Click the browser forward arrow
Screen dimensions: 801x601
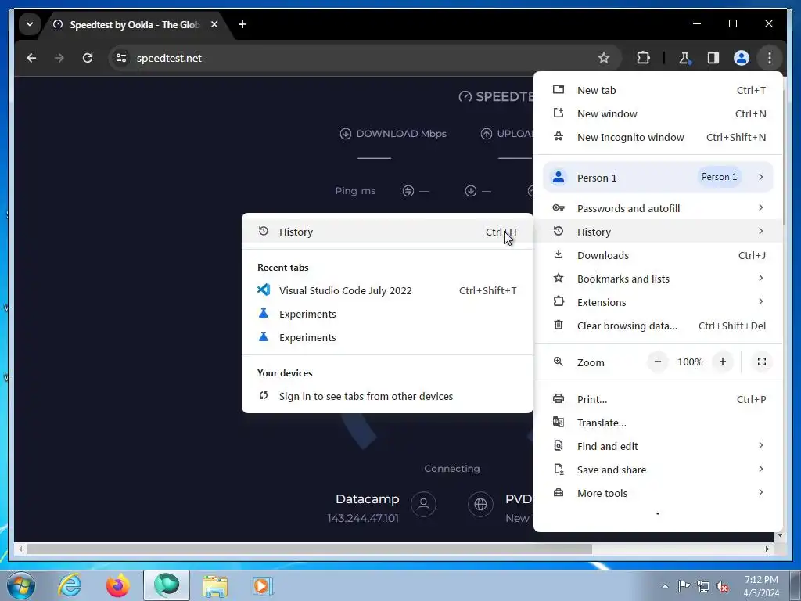point(59,58)
